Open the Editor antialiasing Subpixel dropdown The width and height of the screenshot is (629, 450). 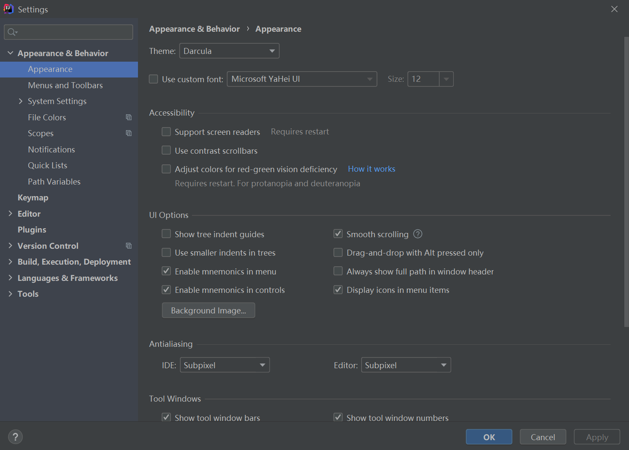click(x=406, y=365)
